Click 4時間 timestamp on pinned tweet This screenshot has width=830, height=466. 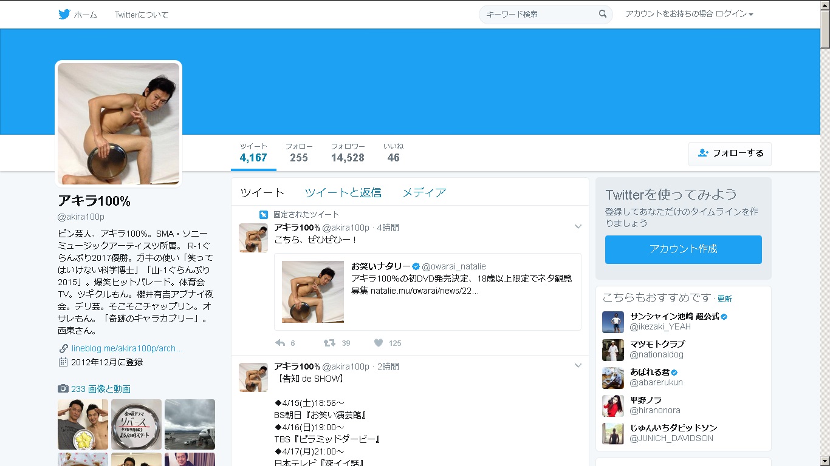pos(388,228)
